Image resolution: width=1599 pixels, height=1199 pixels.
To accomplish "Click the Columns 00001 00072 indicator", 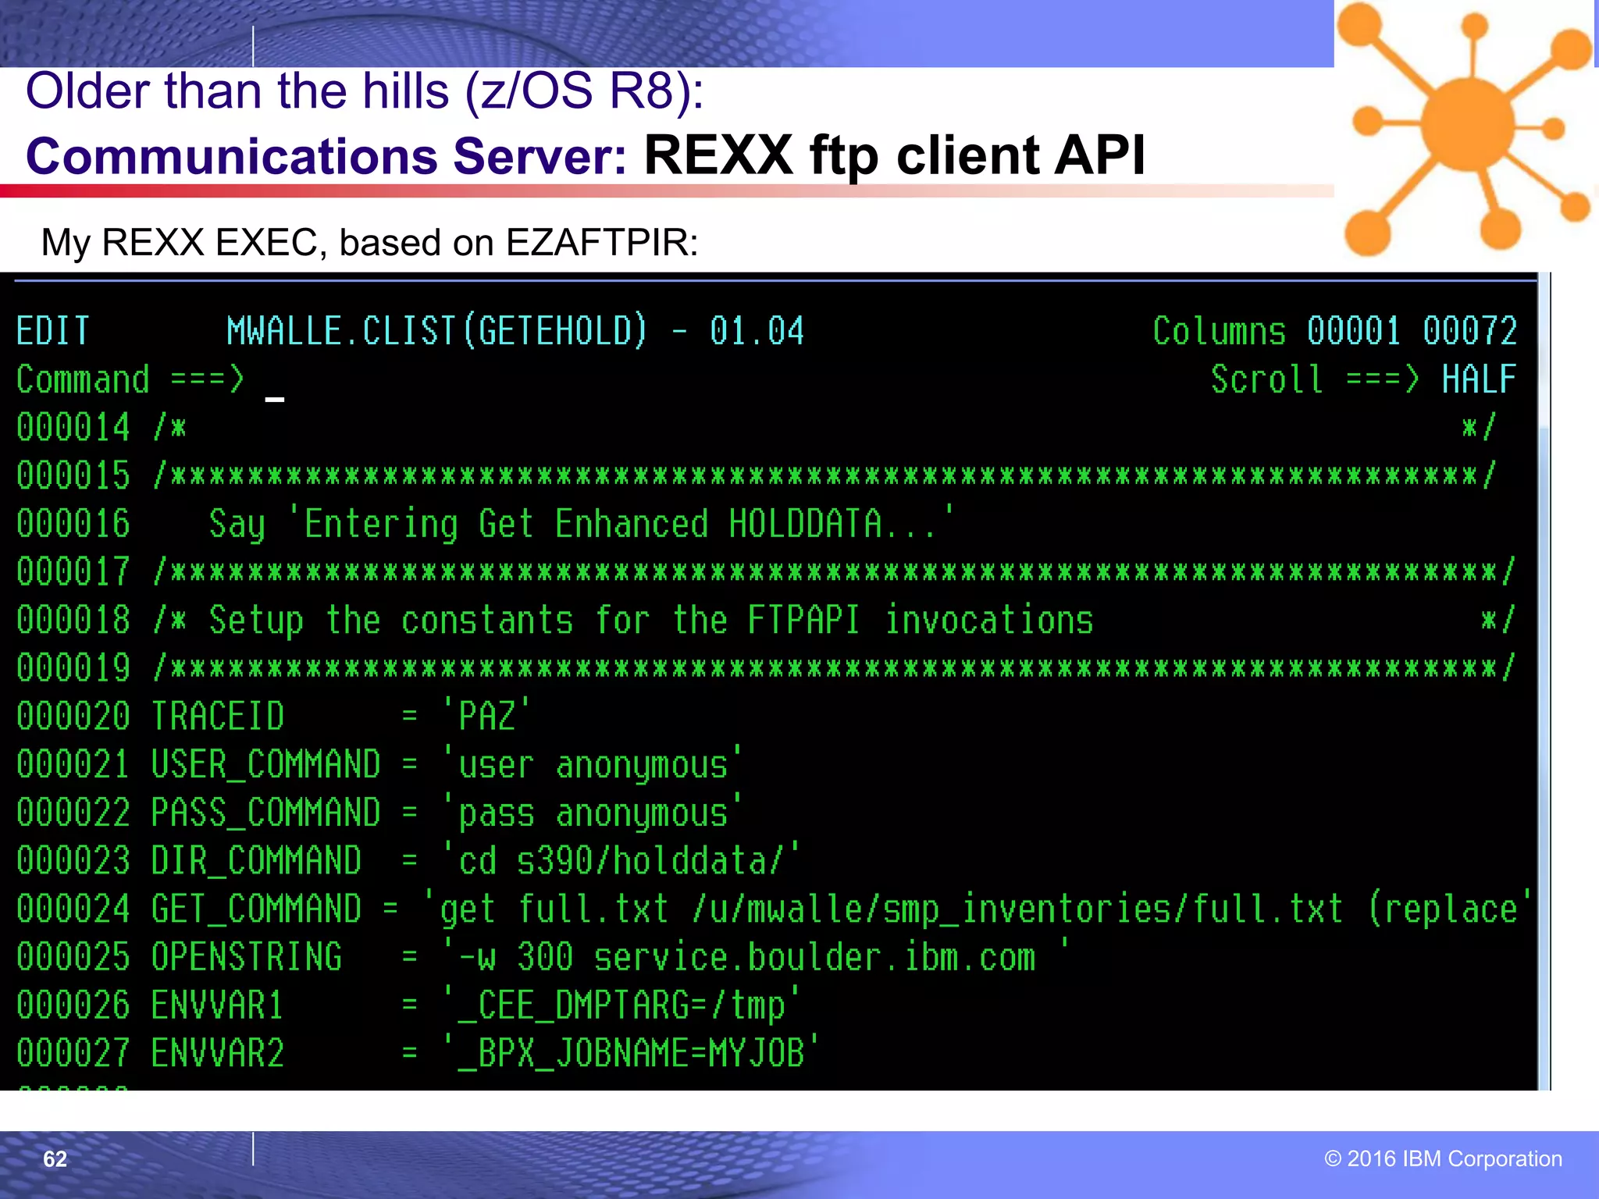I will [1335, 331].
